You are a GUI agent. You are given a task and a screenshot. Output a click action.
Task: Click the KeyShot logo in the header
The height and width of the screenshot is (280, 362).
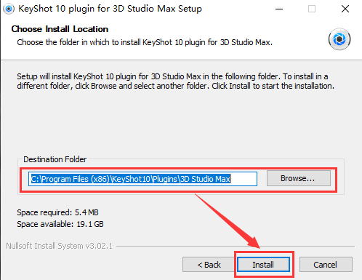pos(339,39)
